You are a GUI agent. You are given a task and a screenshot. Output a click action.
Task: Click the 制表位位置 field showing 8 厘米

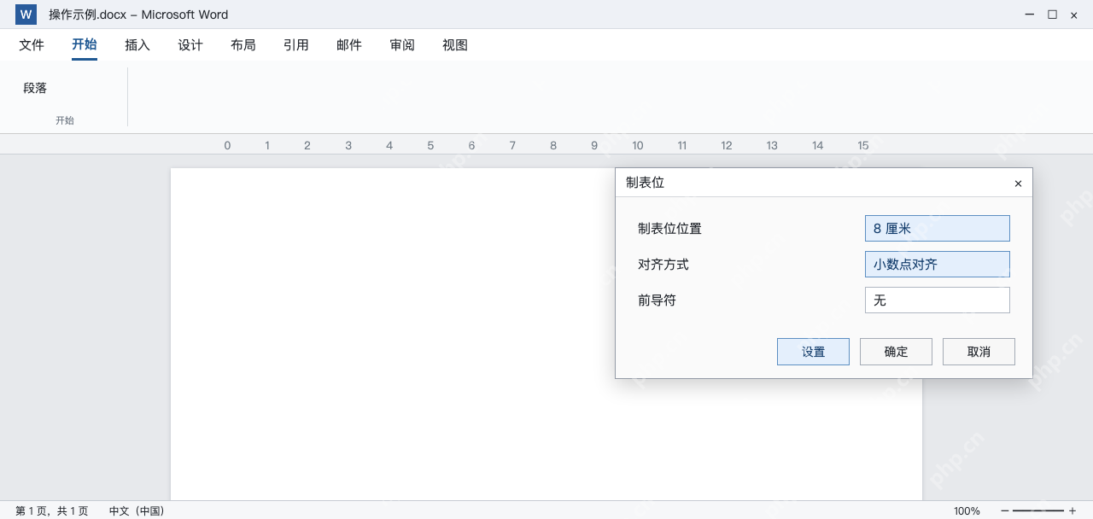click(938, 229)
